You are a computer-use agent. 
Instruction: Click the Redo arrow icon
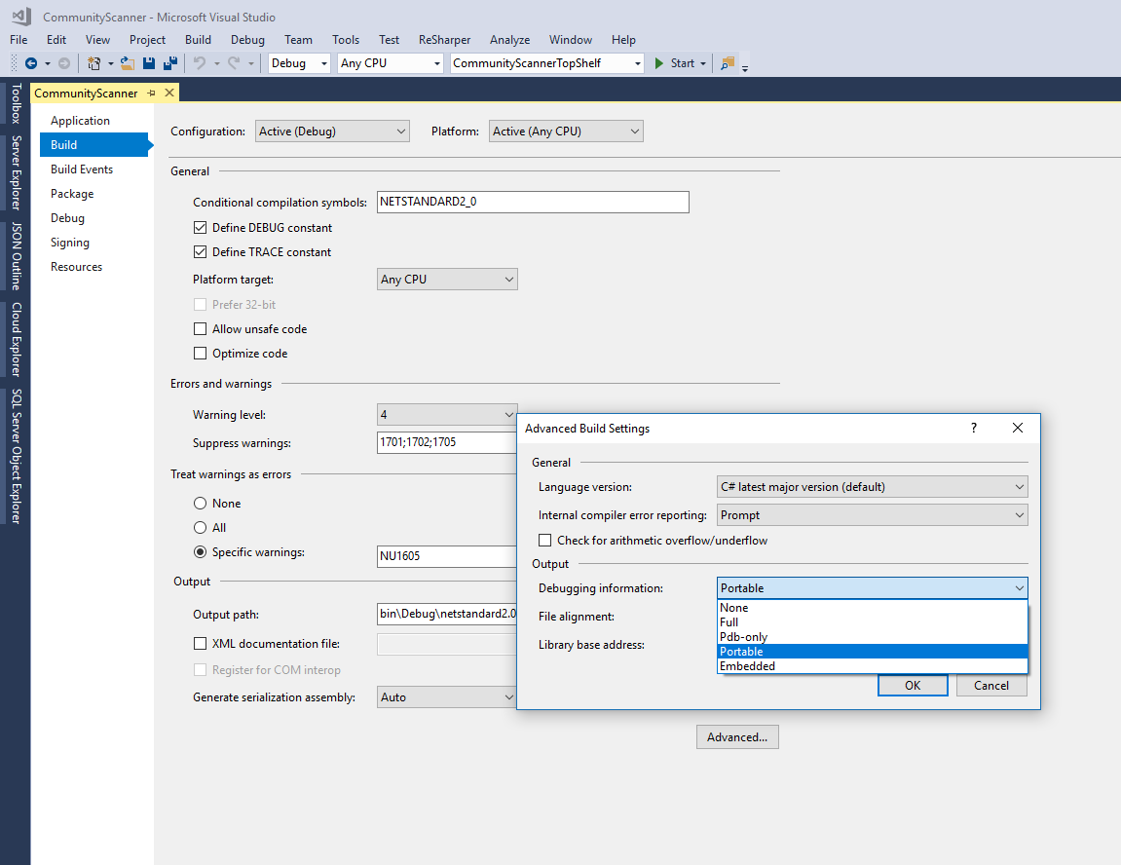[x=233, y=63]
